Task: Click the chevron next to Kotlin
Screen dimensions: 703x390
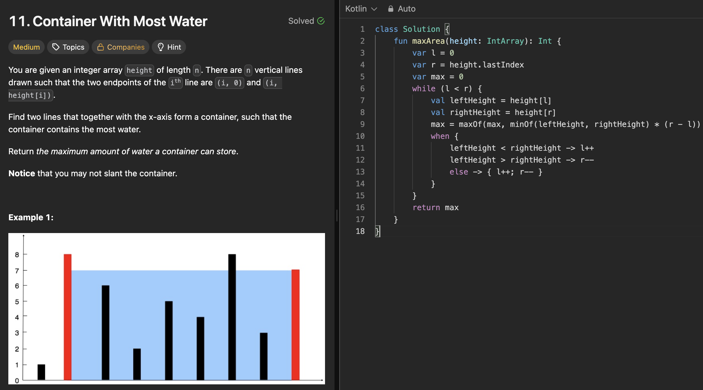Action: tap(374, 9)
